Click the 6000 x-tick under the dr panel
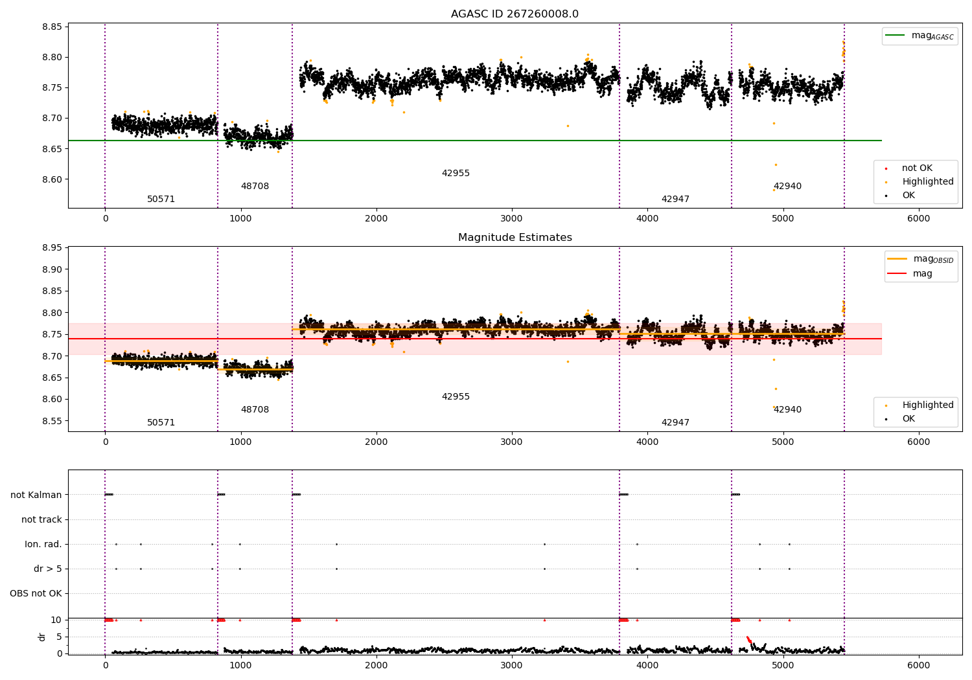 (918, 666)
